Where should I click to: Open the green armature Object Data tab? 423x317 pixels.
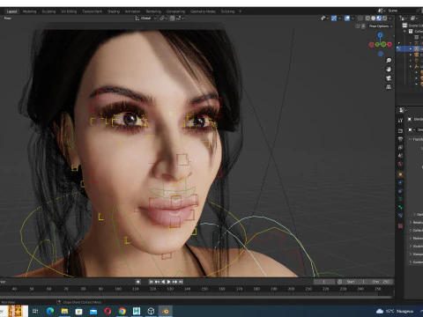click(400, 199)
